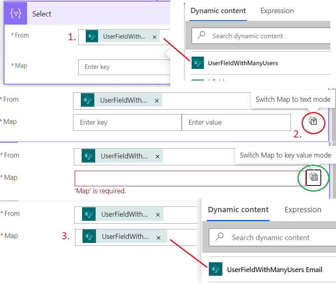The width and height of the screenshot is (336, 284).
Task: Remove UserFieldWith token in bottom Map field
Action: [x=158, y=238]
